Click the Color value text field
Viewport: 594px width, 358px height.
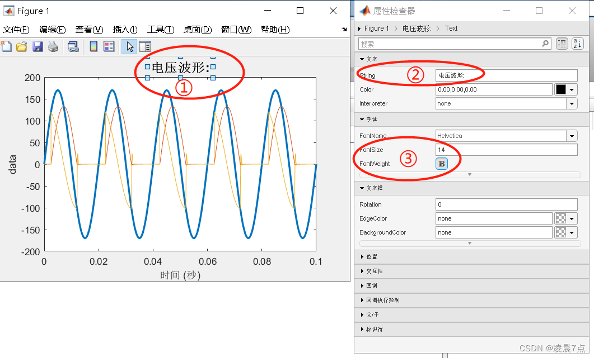click(x=494, y=89)
